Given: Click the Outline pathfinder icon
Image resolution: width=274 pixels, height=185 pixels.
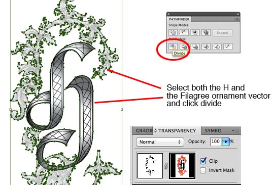Looking at the screenshot, I should tap(217, 47).
